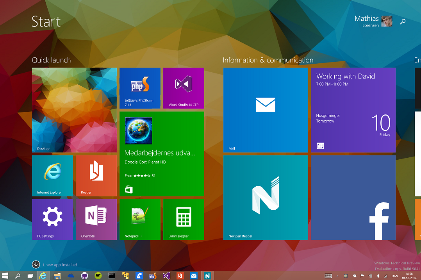The image size is (421, 280).
Task: Open the down-arrow to view all apps
Action: click(36, 264)
